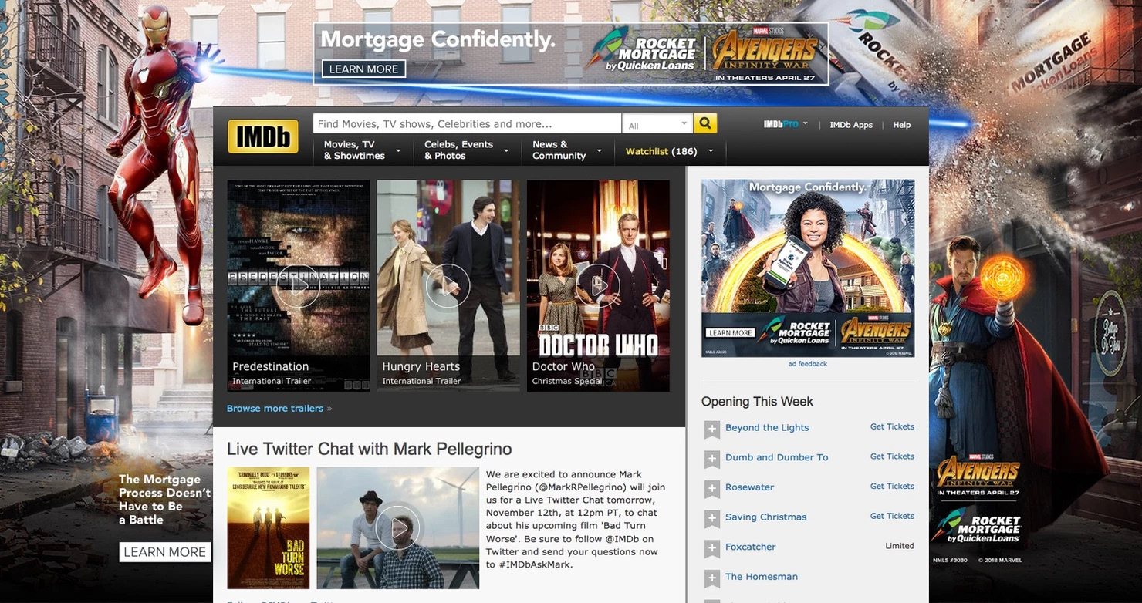Open the Watchlist (186) menu
The image size is (1142, 603).
click(669, 151)
